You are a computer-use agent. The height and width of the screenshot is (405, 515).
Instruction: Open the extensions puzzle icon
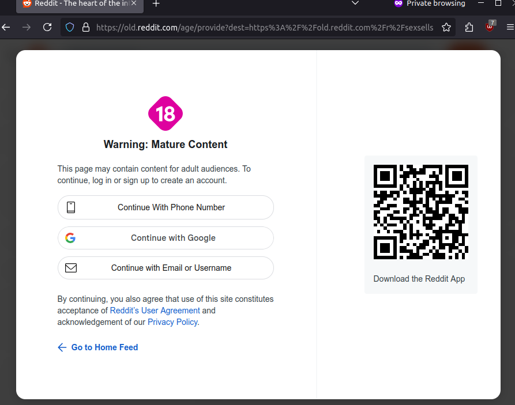click(x=469, y=27)
